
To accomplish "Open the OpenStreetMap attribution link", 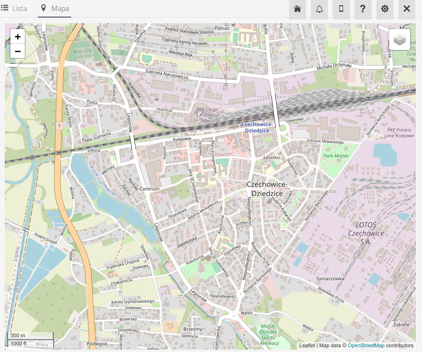I will (x=366, y=345).
